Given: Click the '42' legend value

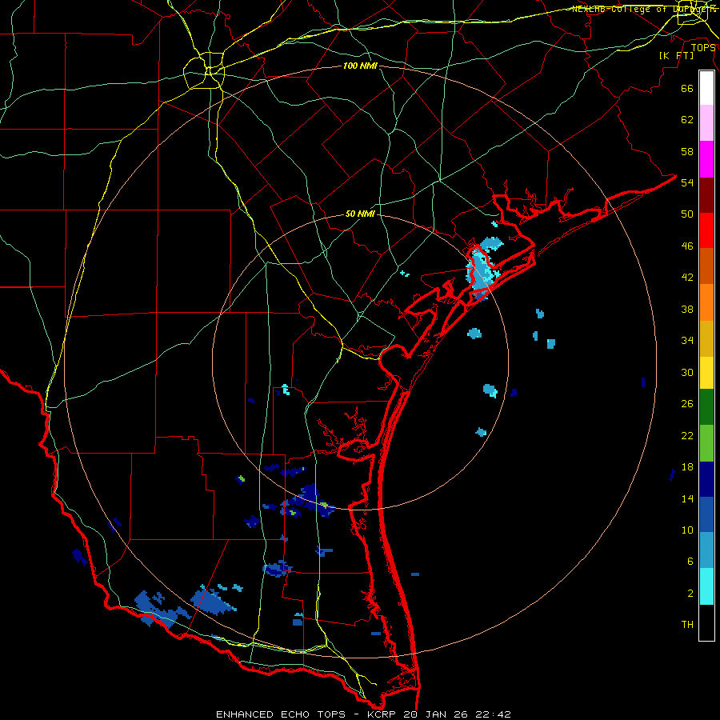Looking at the screenshot, I should pyautogui.click(x=687, y=278).
